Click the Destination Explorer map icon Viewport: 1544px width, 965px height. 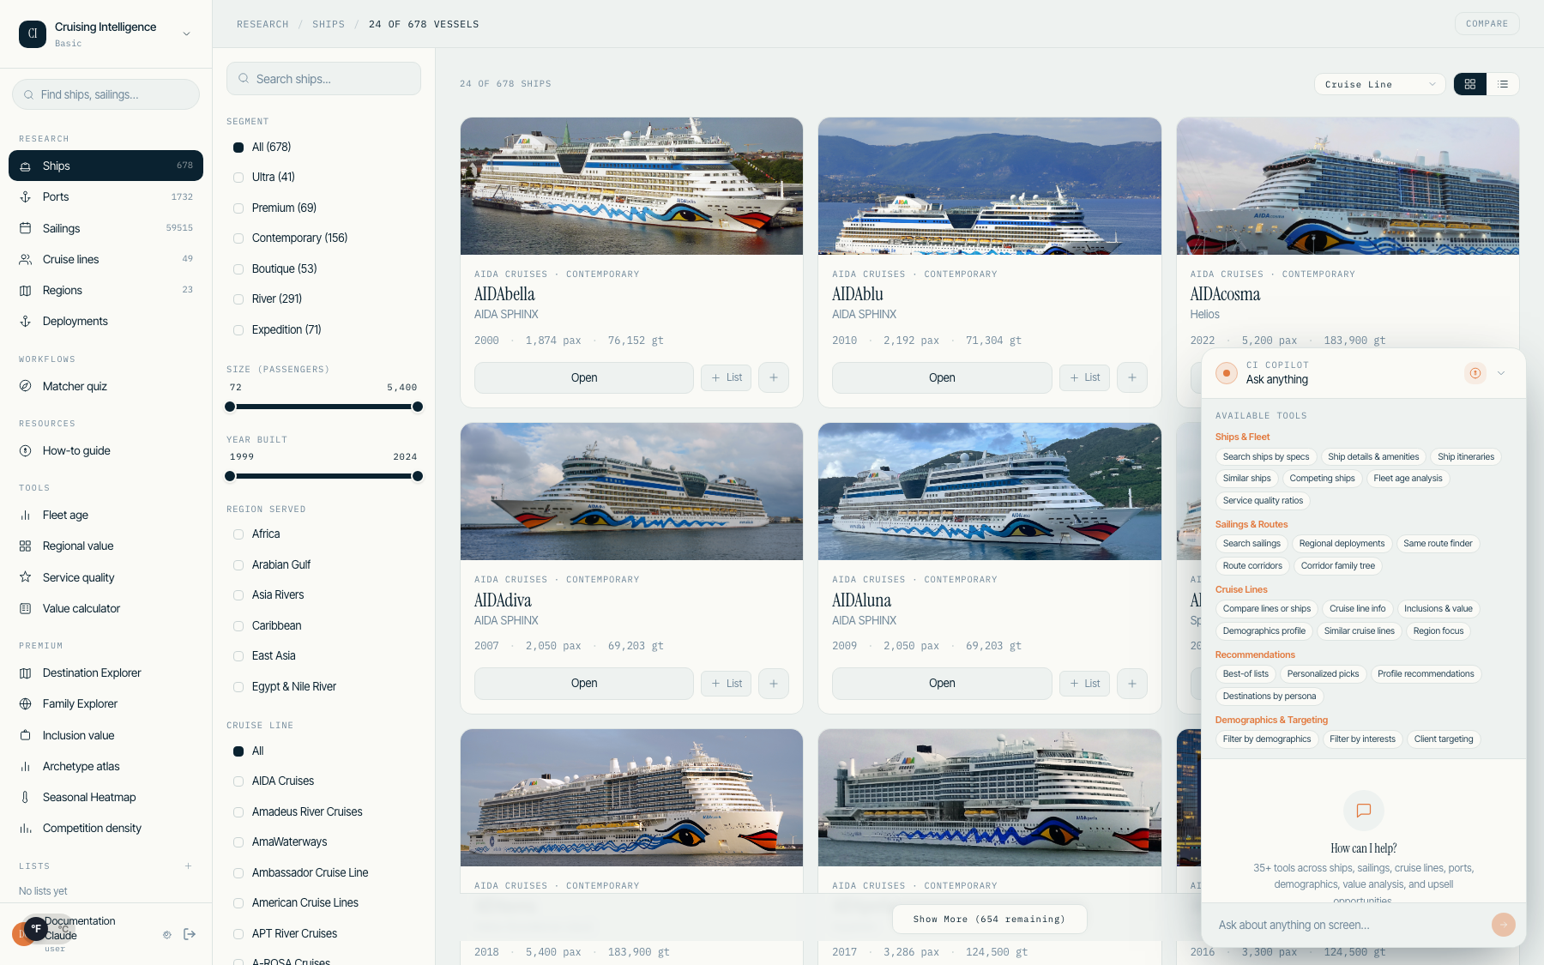coord(26,673)
